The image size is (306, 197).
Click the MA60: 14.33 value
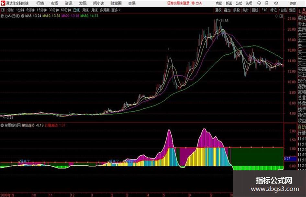[x=89, y=16]
